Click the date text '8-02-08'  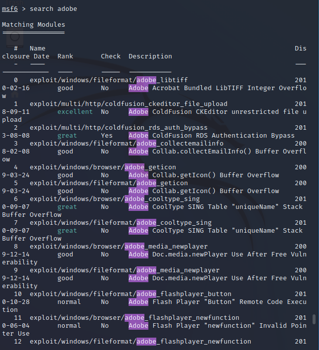click(x=16, y=151)
